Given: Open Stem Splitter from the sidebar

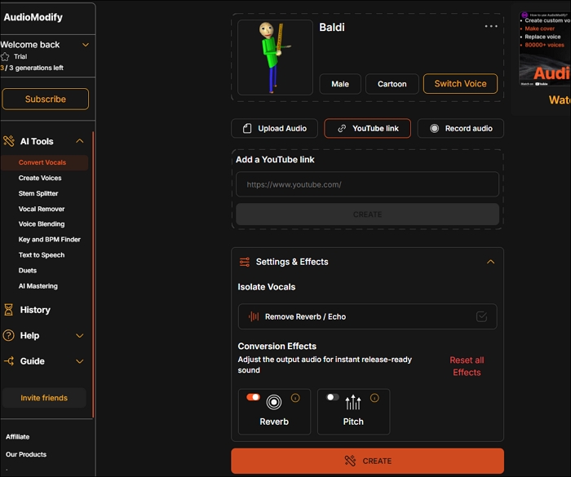Looking at the screenshot, I should [x=38, y=193].
